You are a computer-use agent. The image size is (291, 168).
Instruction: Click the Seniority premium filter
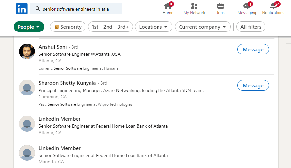(x=68, y=27)
